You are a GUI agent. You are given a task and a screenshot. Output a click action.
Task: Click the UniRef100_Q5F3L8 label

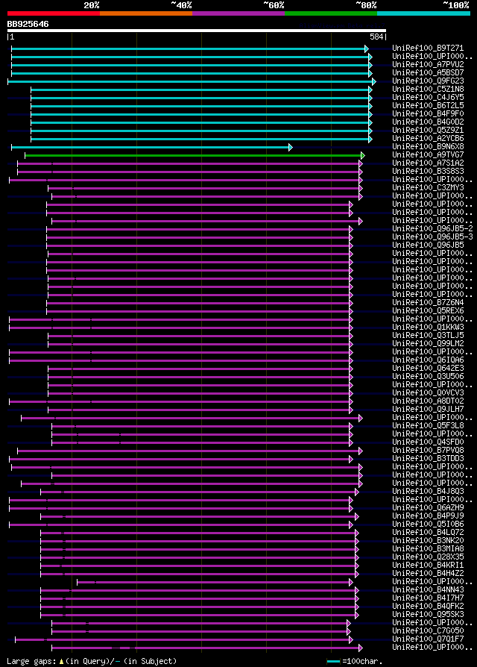click(x=428, y=425)
